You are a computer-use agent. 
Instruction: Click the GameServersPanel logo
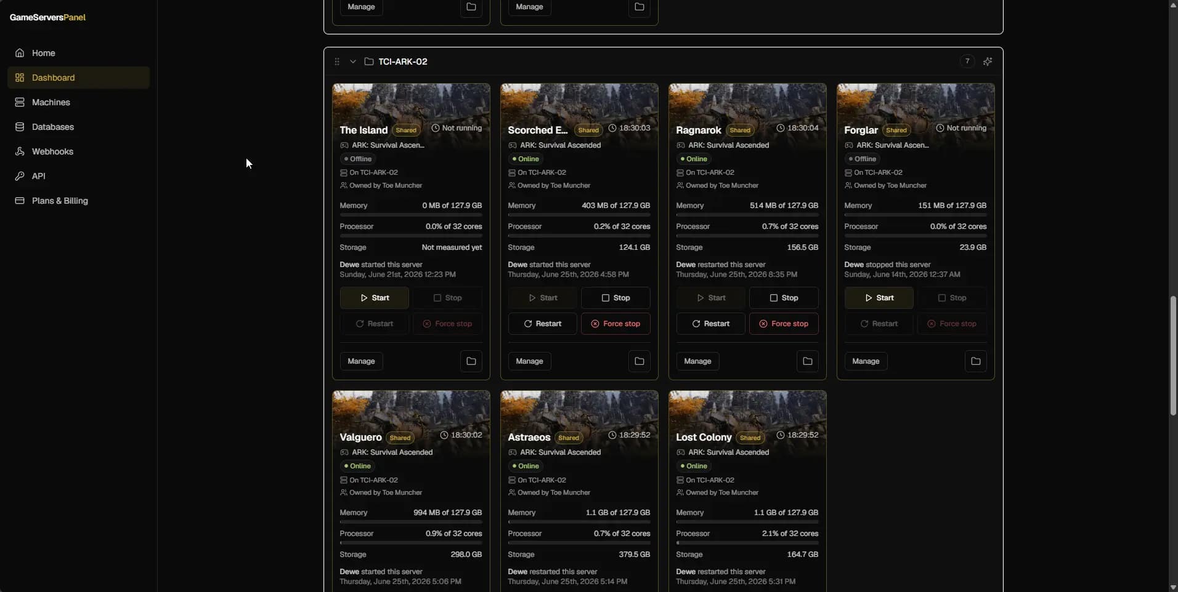click(47, 17)
